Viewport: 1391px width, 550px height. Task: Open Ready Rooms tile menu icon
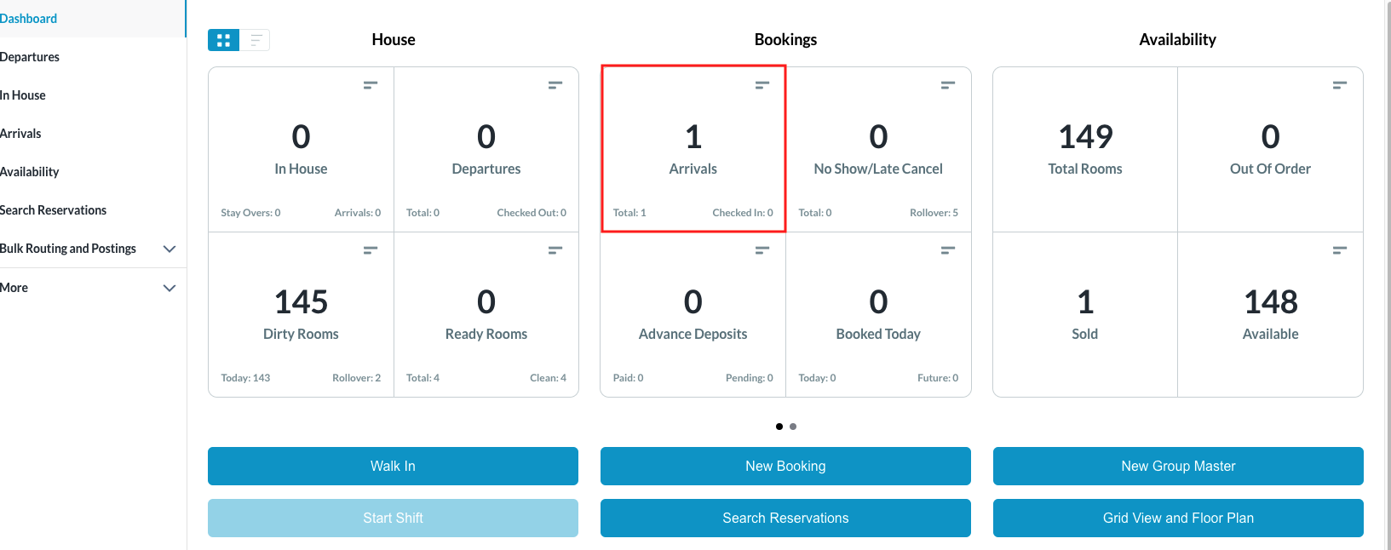pos(555,250)
